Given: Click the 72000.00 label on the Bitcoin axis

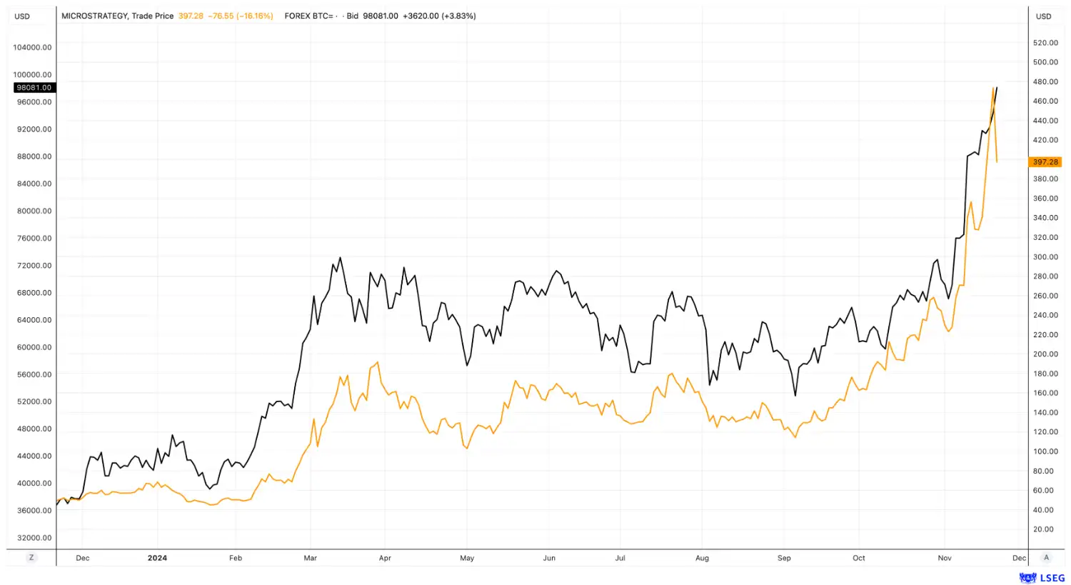Looking at the screenshot, I should click(x=34, y=265).
